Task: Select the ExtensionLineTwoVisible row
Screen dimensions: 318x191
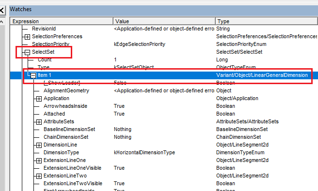Action: click(x=164, y=183)
